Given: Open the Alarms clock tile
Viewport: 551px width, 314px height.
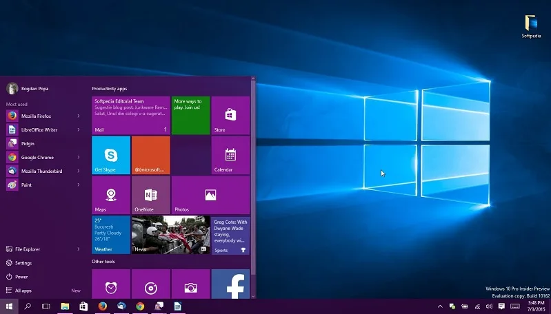Looking at the screenshot, I should click(x=111, y=284).
